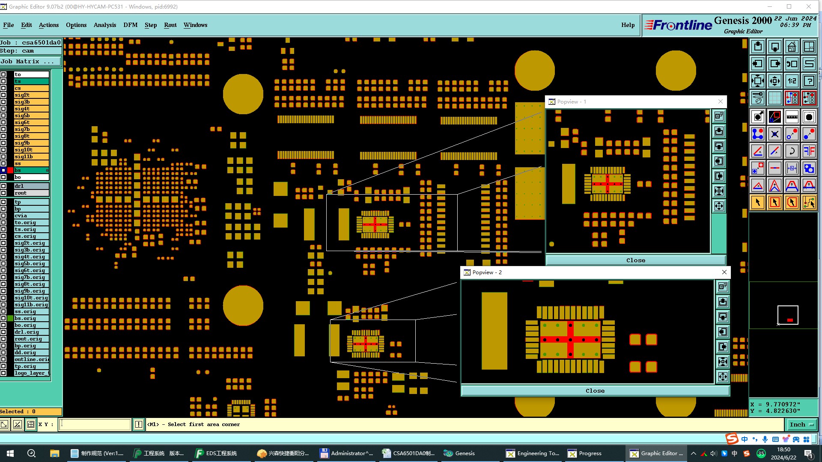Click the 1:2 zoom scale icon
822x462 pixels.
(792, 81)
